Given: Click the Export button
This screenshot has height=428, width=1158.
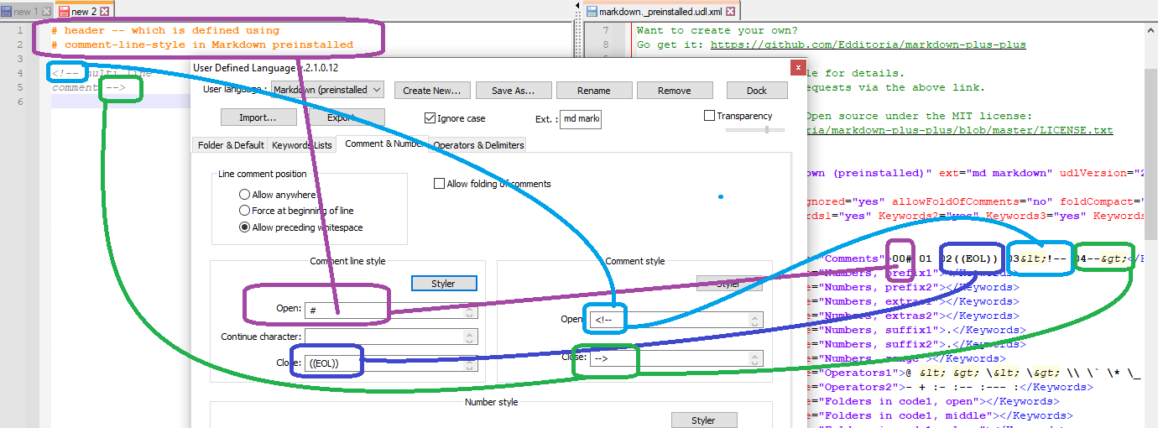Looking at the screenshot, I should 346,117.
